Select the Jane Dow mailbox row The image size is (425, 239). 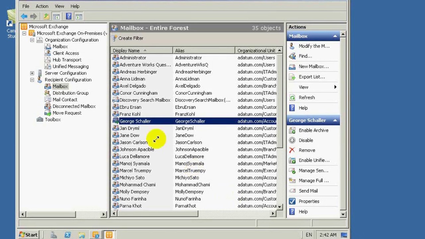194,135
